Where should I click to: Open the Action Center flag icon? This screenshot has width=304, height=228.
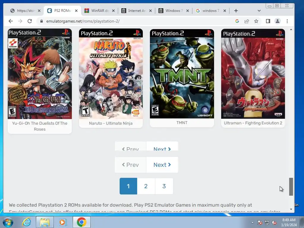(259, 222)
